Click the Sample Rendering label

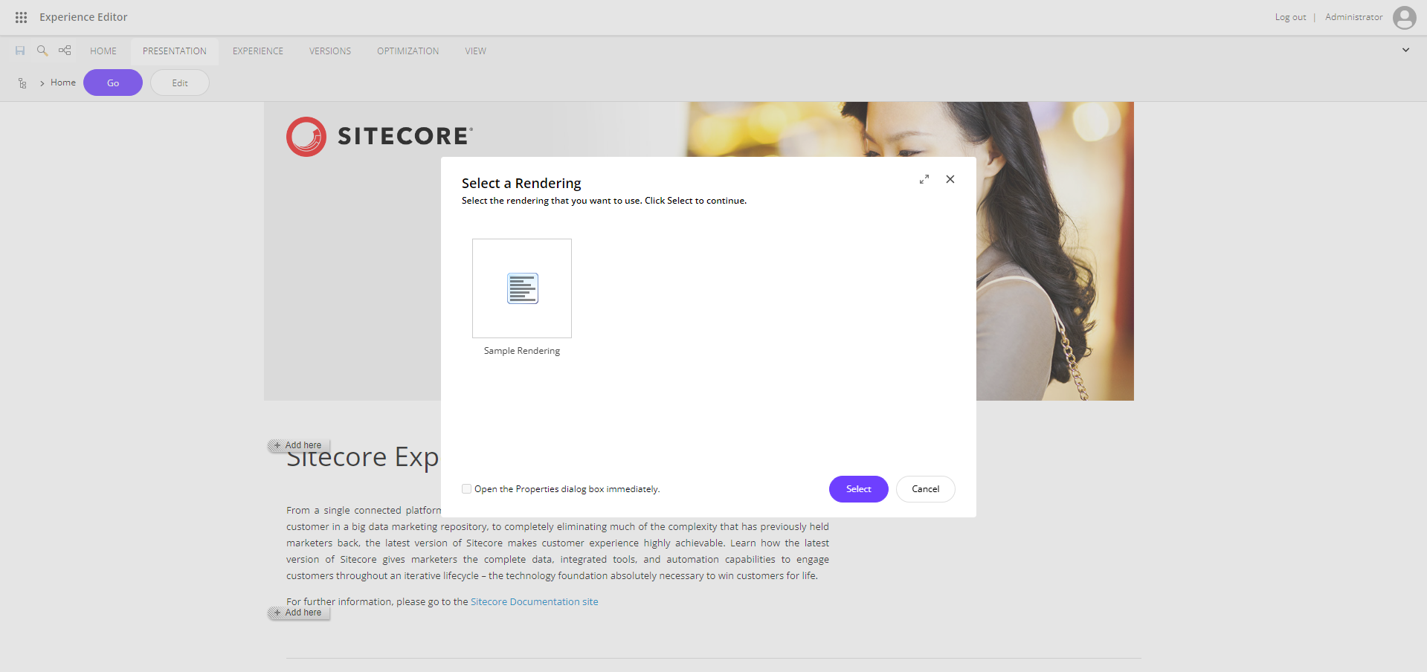tap(522, 351)
